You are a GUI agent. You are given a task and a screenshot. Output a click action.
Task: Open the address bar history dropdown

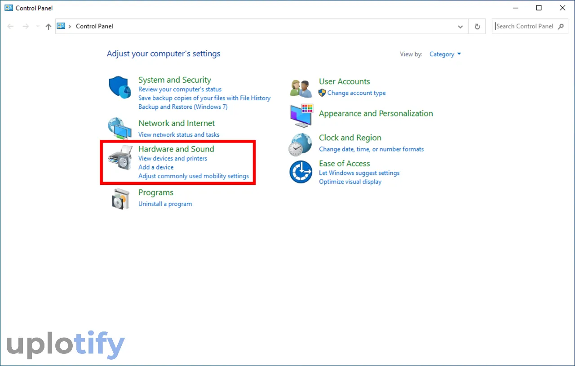(x=460, y=27)
